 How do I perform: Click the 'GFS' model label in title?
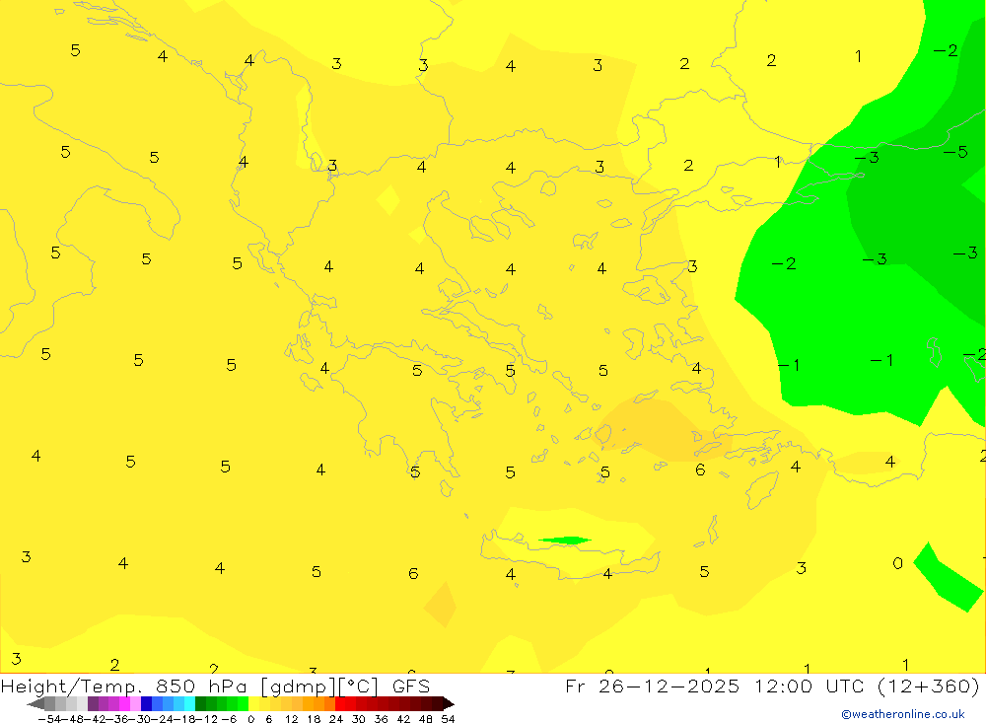pos(410,686)
